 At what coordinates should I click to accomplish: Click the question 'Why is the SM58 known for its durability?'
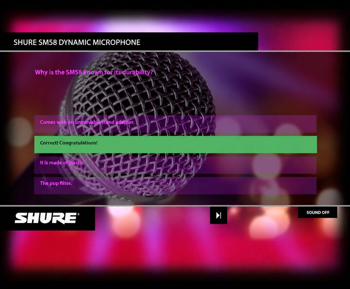click(x=94, y=72)
